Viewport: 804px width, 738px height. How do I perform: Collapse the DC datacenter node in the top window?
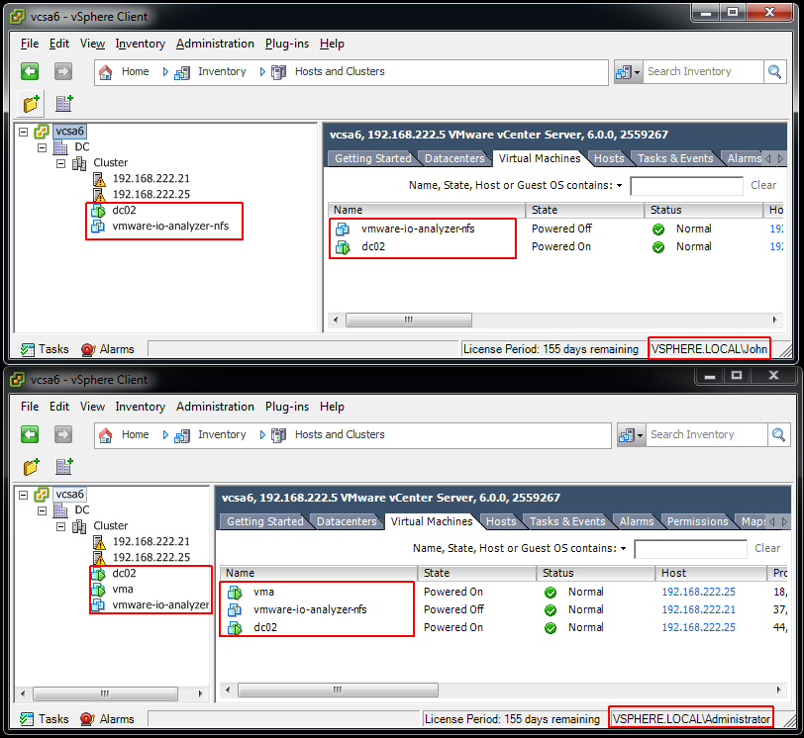pos(42,147)
